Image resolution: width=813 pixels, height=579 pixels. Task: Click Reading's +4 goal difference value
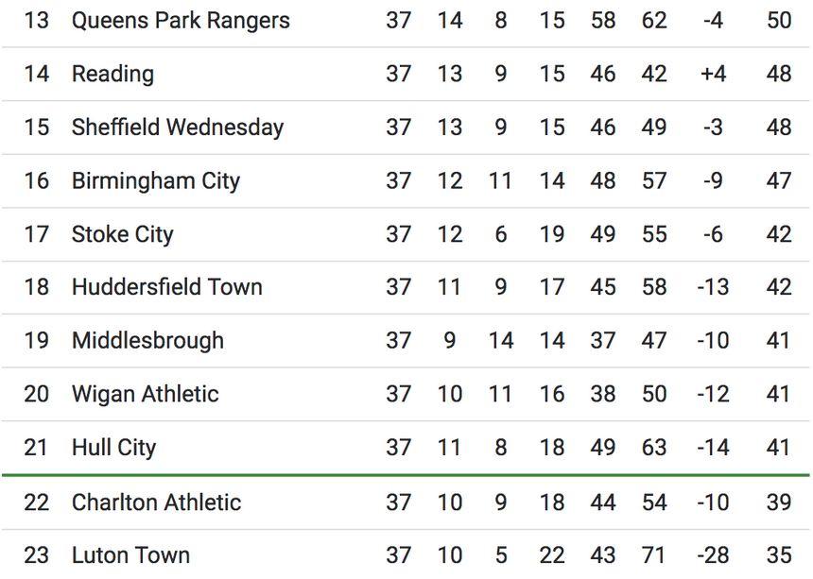[713, 74]
